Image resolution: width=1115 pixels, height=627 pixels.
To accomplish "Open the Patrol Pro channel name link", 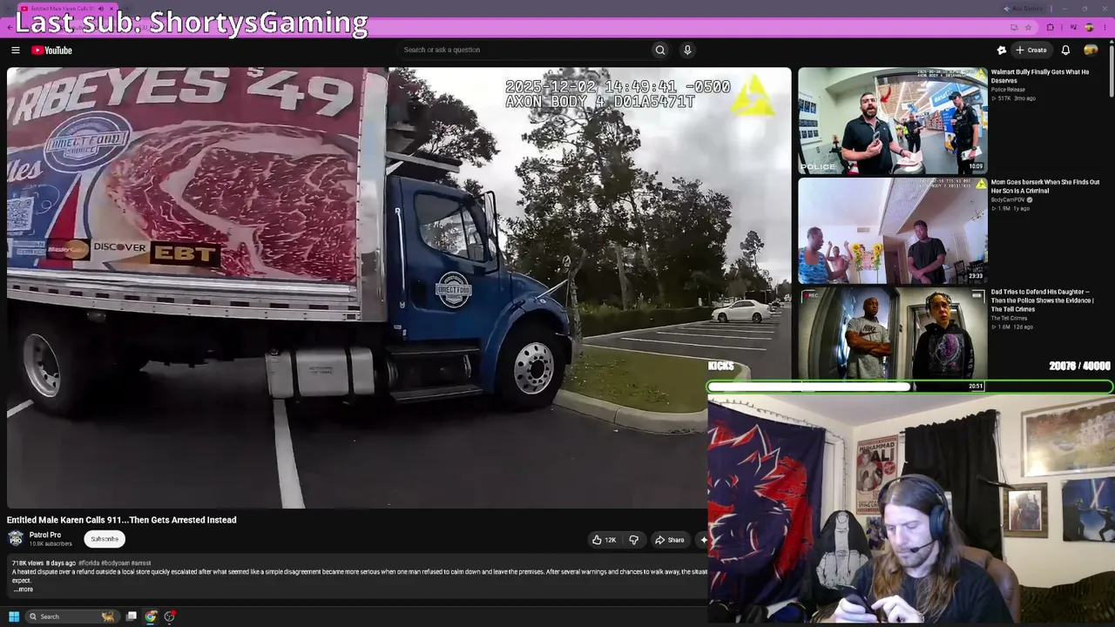I will click(45, 535).
